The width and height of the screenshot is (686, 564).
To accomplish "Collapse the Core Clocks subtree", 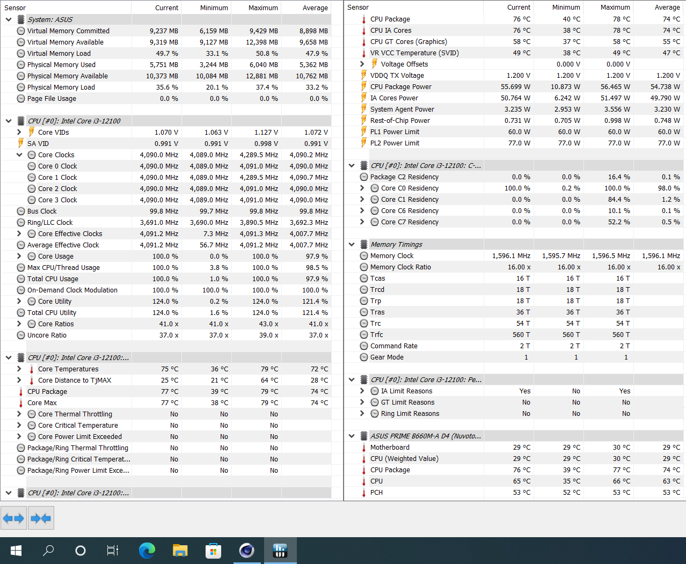I will pos(19,155).
